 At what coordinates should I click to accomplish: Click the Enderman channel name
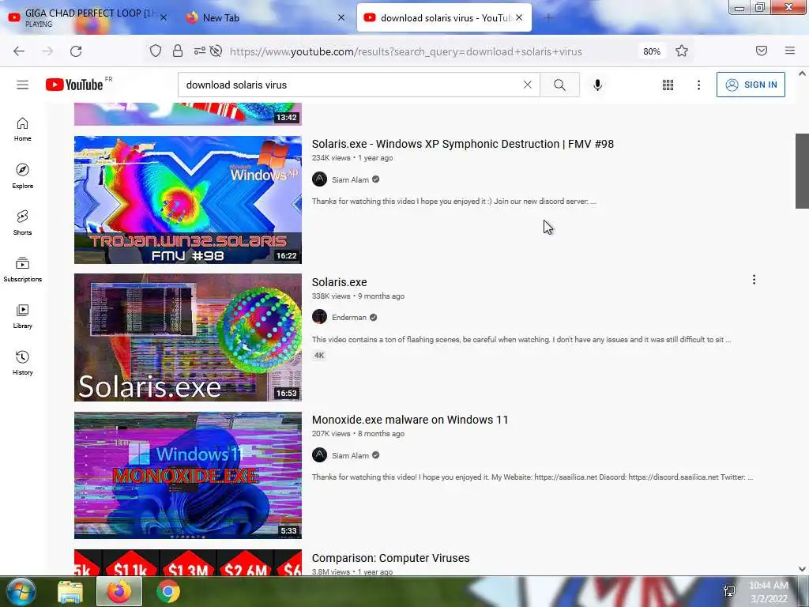[349, 318]
